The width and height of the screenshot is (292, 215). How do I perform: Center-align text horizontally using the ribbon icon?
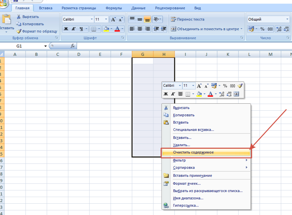click(x=140, y=29)
